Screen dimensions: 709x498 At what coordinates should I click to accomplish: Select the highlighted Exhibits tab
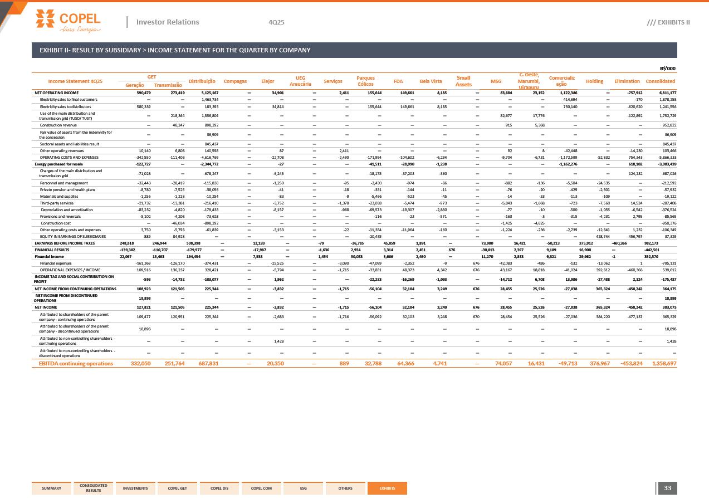tap(387, 488)
